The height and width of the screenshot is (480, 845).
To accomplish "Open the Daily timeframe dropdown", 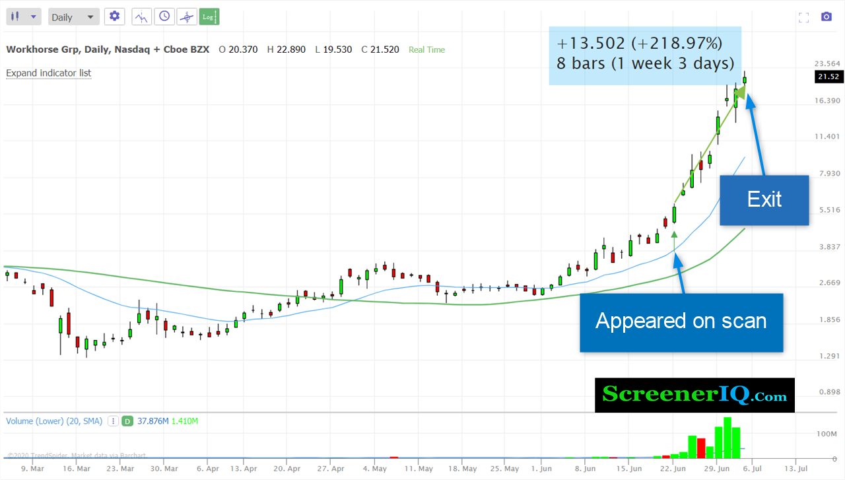I will pos(73,17).
